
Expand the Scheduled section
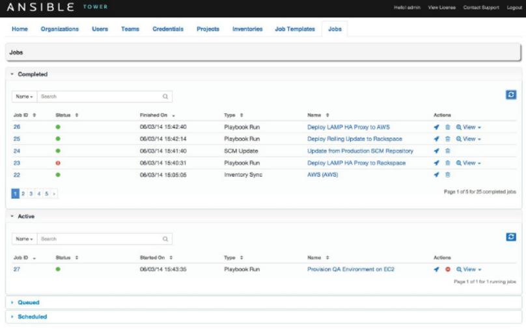pos(29,317)
